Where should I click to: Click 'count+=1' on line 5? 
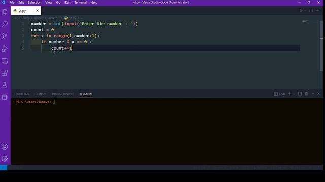pyautogui.click(x=61, y=48)
